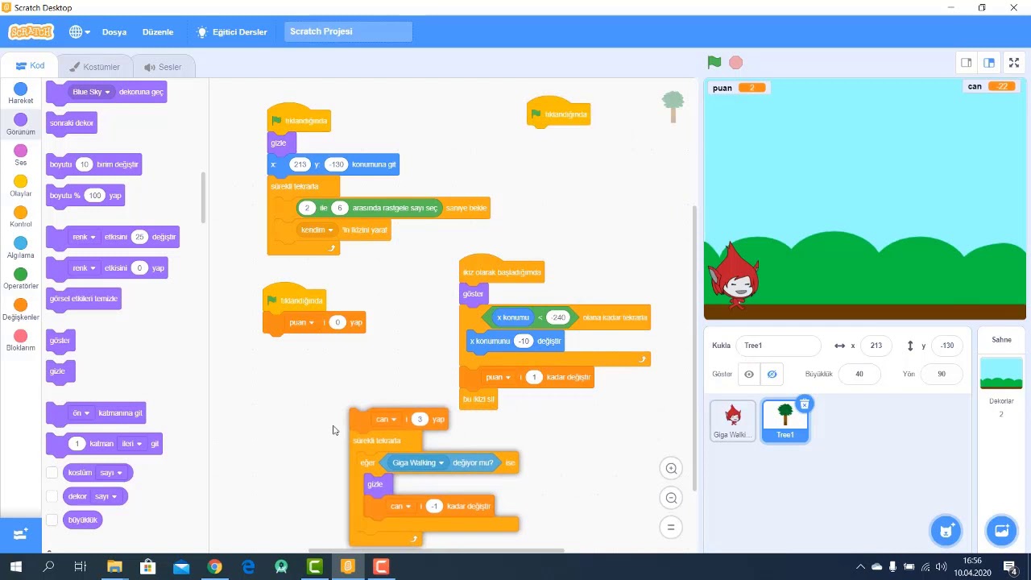Open the choose a backdrop button
This screenshot has height=580, width=1031.
1002,530
